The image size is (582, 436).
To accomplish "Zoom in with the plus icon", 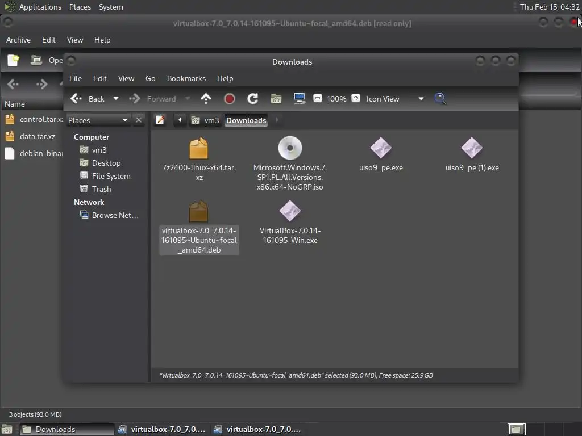I will click(x=356, y=98).
